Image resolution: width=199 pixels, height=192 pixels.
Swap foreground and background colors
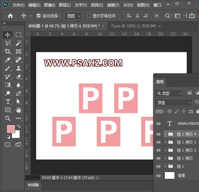click(19, 126)
